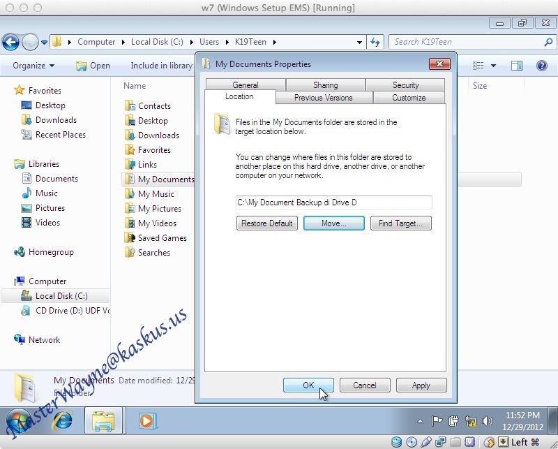558x449 pixels.
Task: Click the search magnifier icon
Action: tap(548, 42)
